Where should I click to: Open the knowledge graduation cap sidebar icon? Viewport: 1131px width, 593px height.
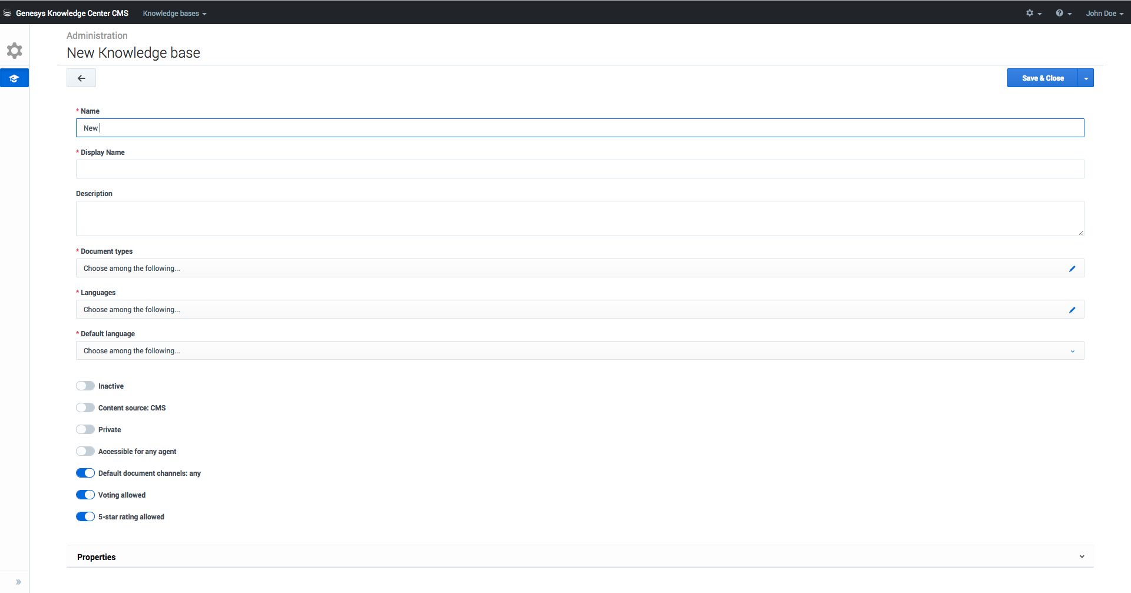coord(14,78)
